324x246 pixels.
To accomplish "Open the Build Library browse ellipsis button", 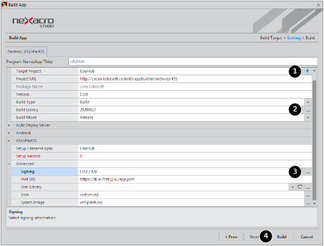I will point(308,110).
